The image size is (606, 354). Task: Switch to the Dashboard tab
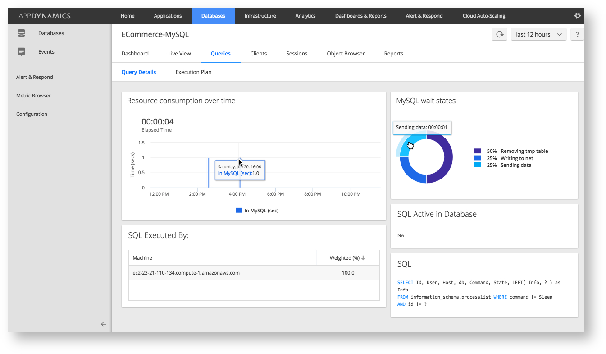click(135, 53)
